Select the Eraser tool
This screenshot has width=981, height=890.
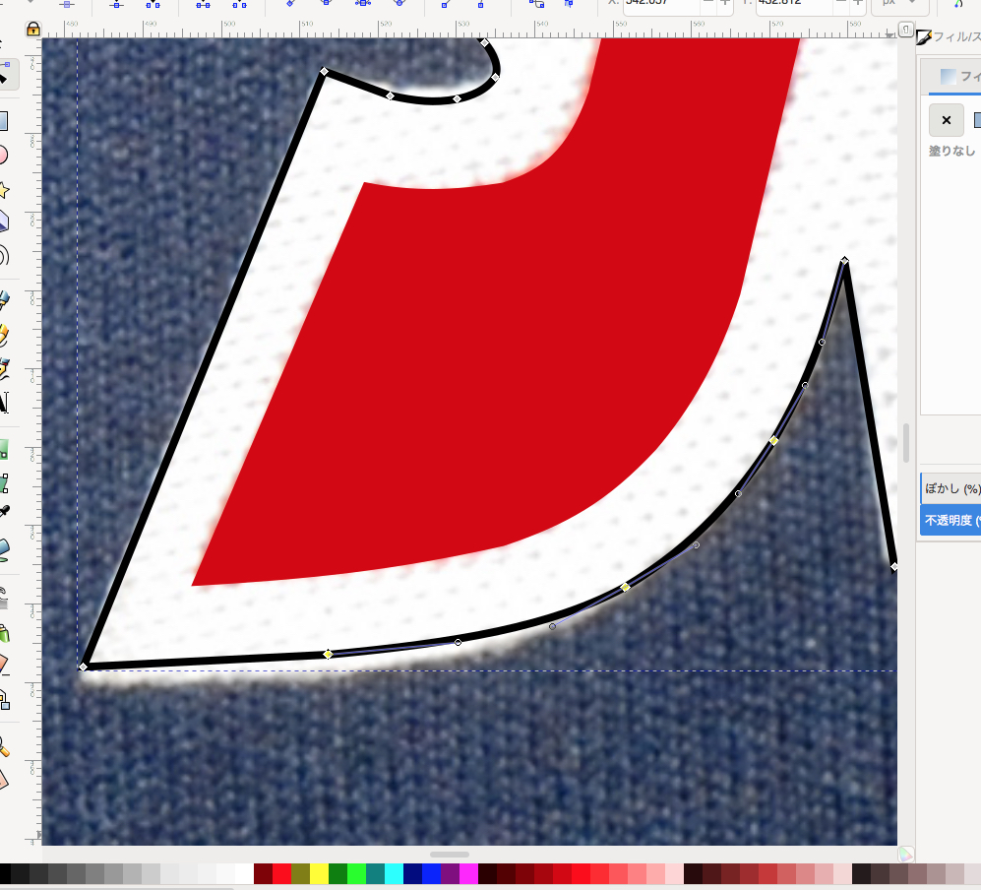[3, 665]
